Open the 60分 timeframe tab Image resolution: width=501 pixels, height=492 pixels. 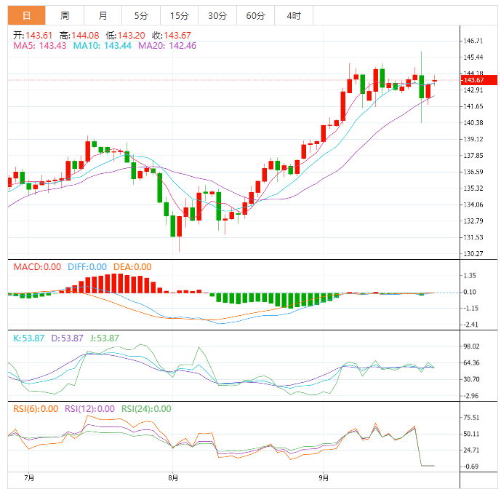[x=256, y=15]
